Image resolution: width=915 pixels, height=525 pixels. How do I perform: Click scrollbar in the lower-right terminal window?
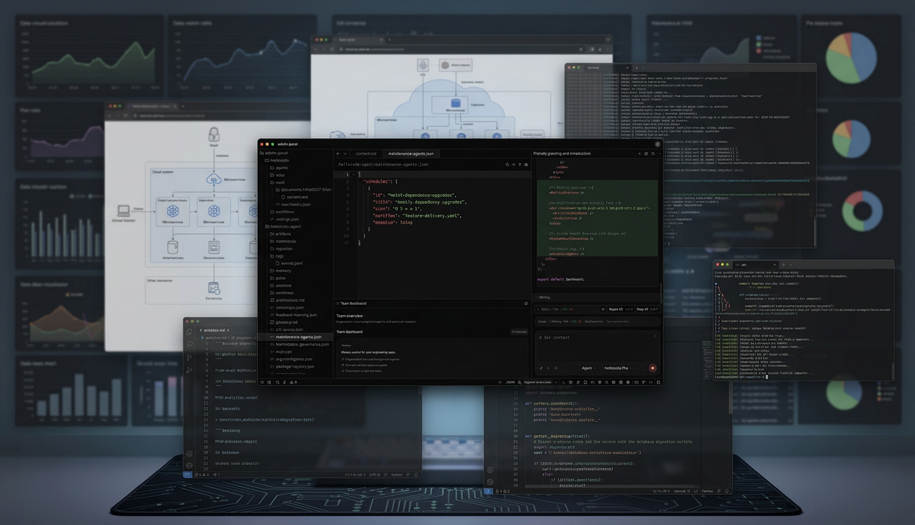pos(892,371)
